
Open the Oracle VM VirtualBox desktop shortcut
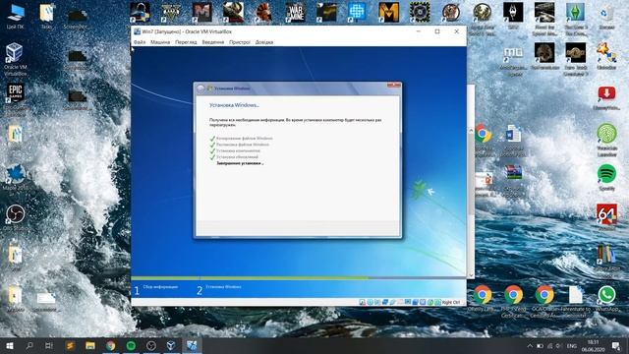pyautogui.click(x=16, y=59)
